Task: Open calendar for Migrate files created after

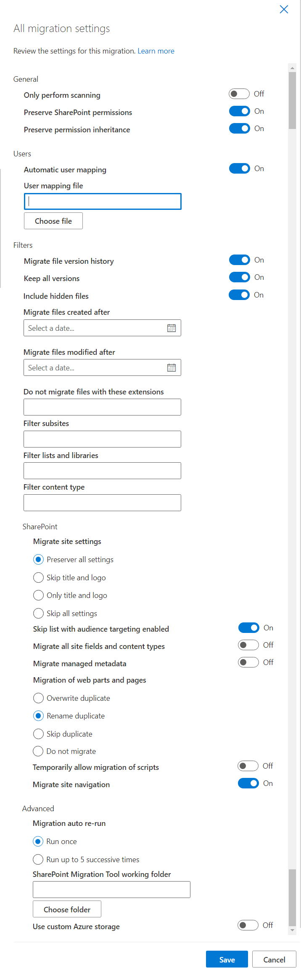Action: [172, 328]
